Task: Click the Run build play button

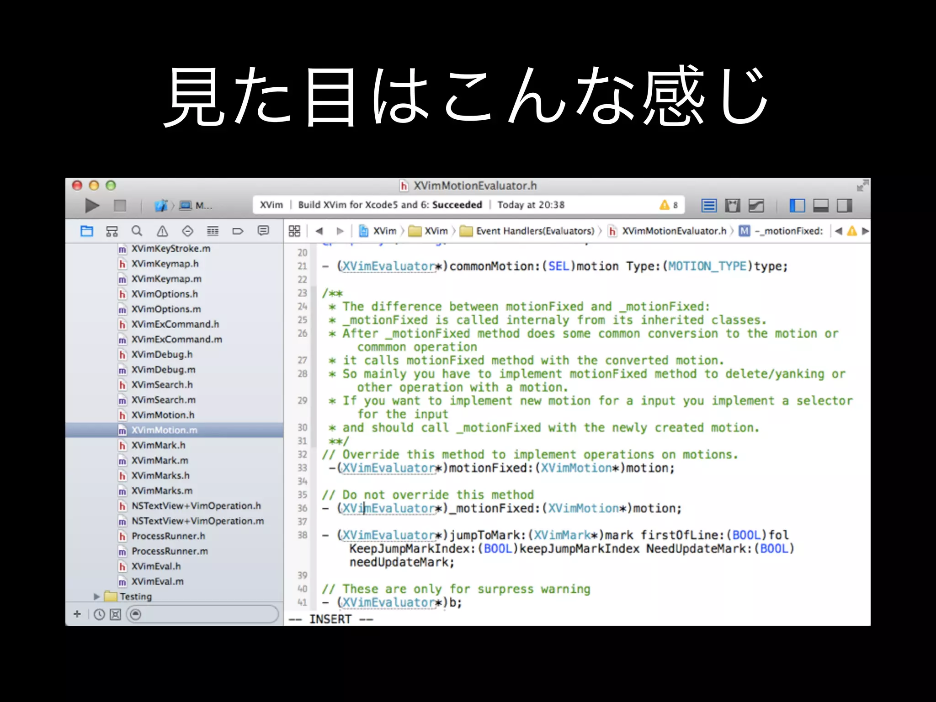Action: tap(92, 206)
